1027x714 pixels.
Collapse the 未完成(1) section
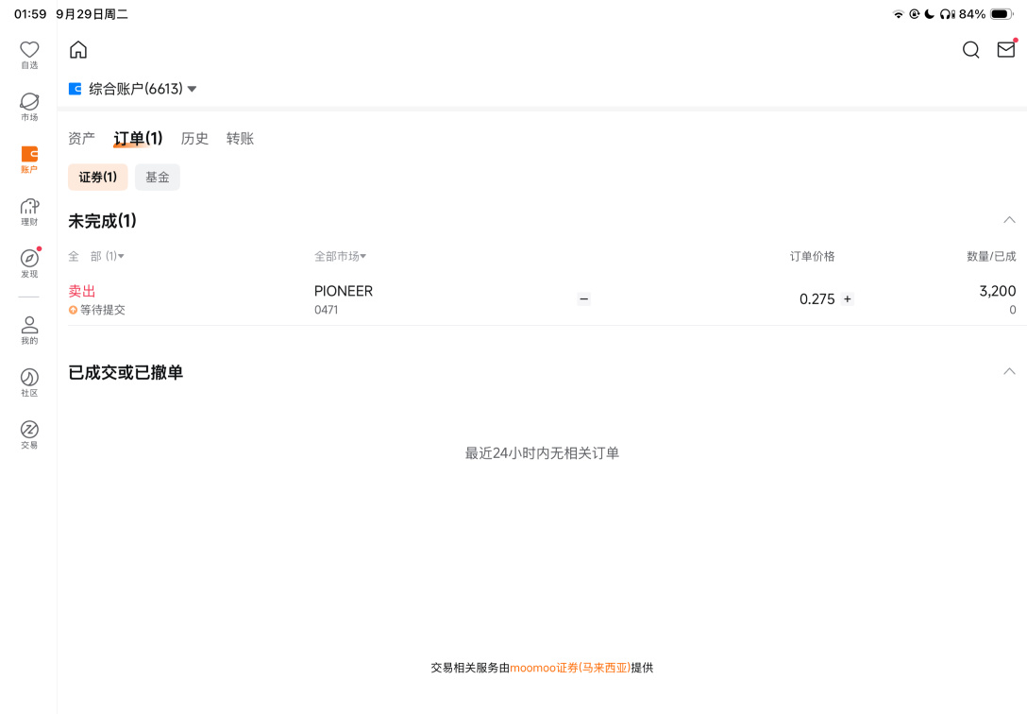(1009, 220)
